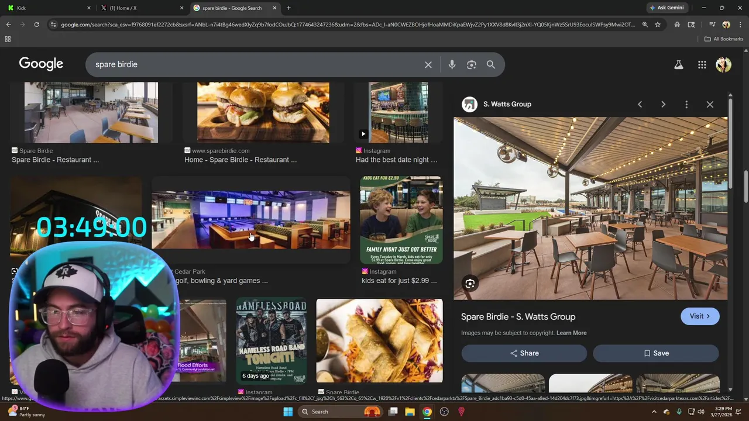This screenshot has height=421, width=749.
Task: Click the browser address bar URL
Action: (348, 25)
